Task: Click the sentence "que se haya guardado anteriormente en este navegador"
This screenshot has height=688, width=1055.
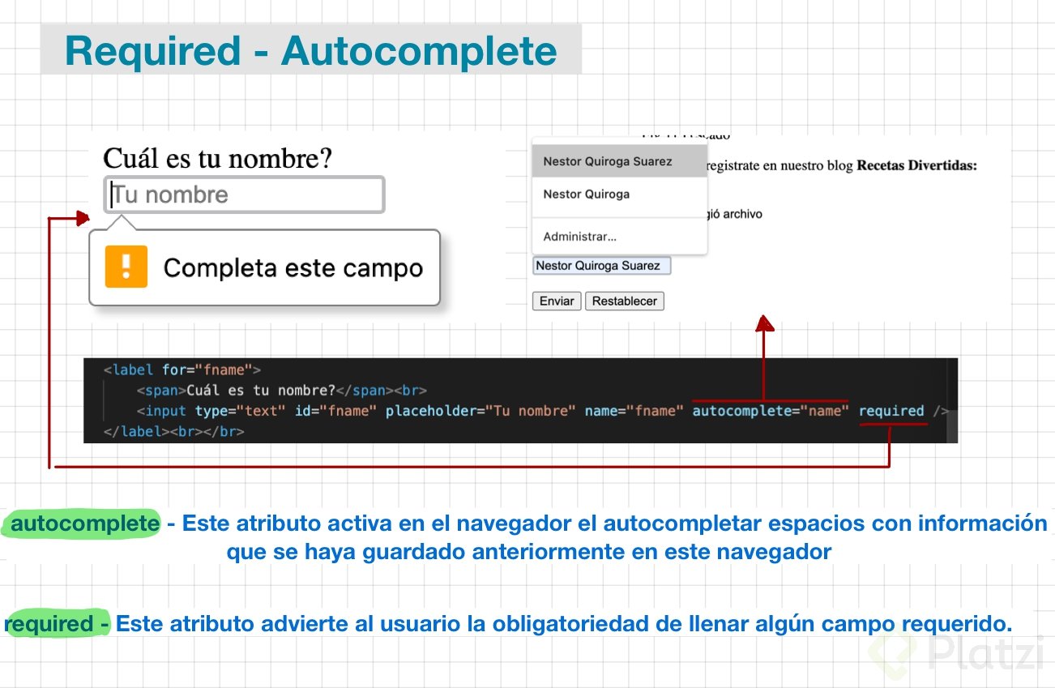Action: point(529,553)
